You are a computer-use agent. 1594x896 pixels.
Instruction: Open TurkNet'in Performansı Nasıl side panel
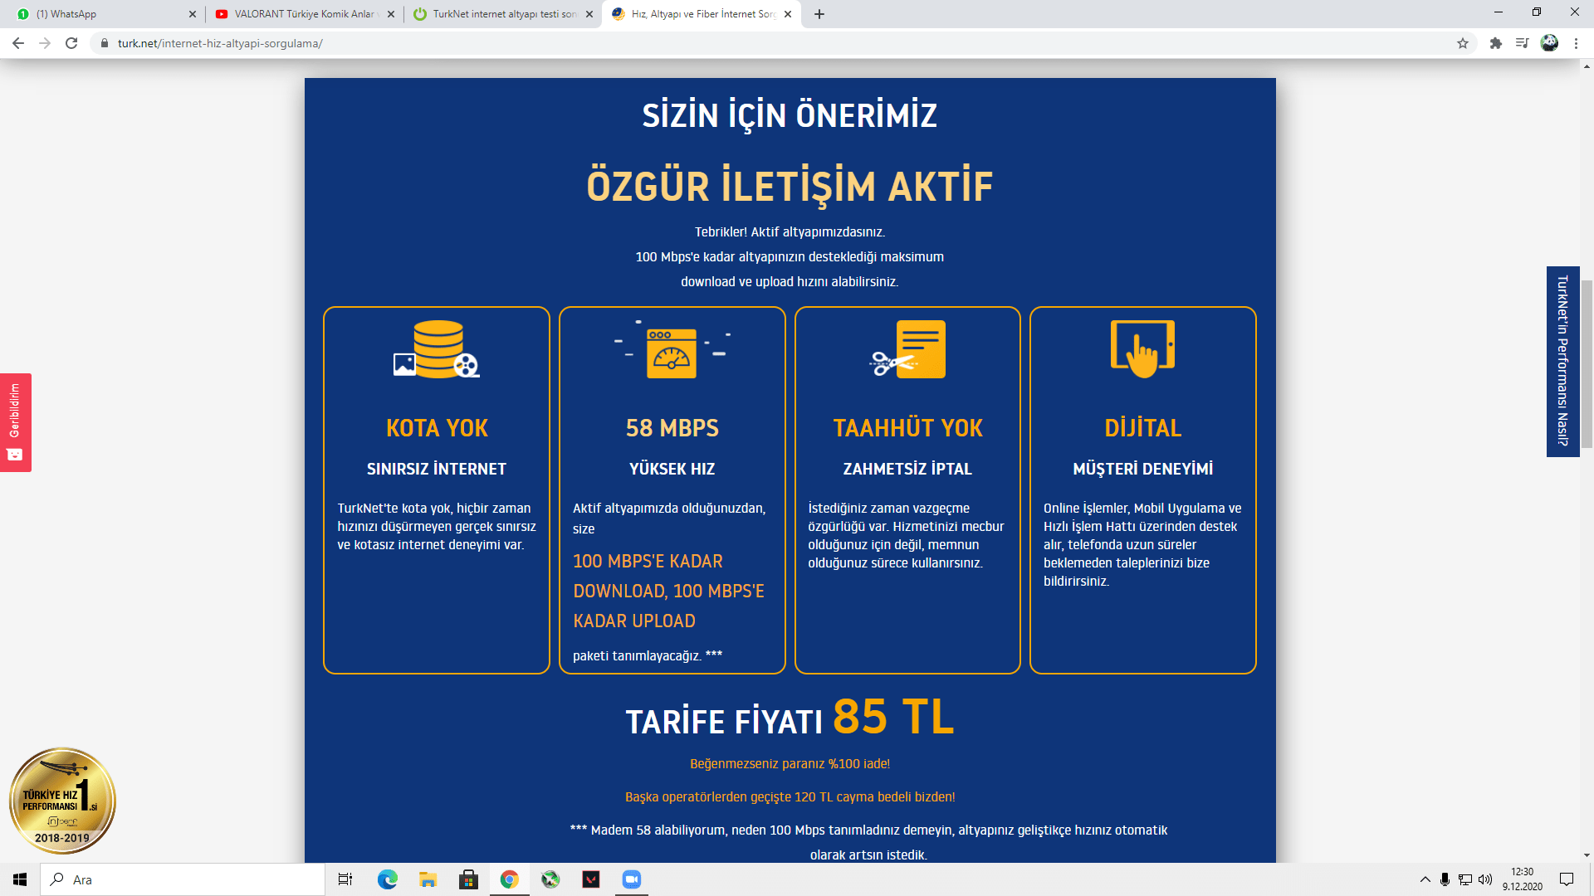pos(1562,361)
